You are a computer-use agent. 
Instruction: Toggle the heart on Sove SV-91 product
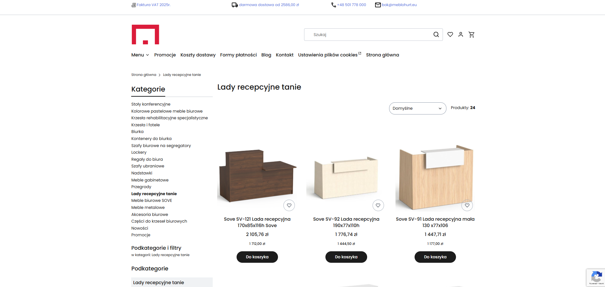[x=467, y=205]
